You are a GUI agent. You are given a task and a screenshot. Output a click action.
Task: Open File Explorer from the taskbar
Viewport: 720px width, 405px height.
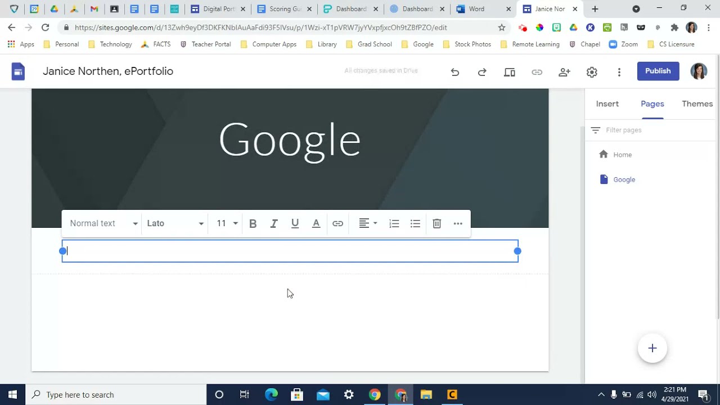pyautogui.click(x=426, y=395)
